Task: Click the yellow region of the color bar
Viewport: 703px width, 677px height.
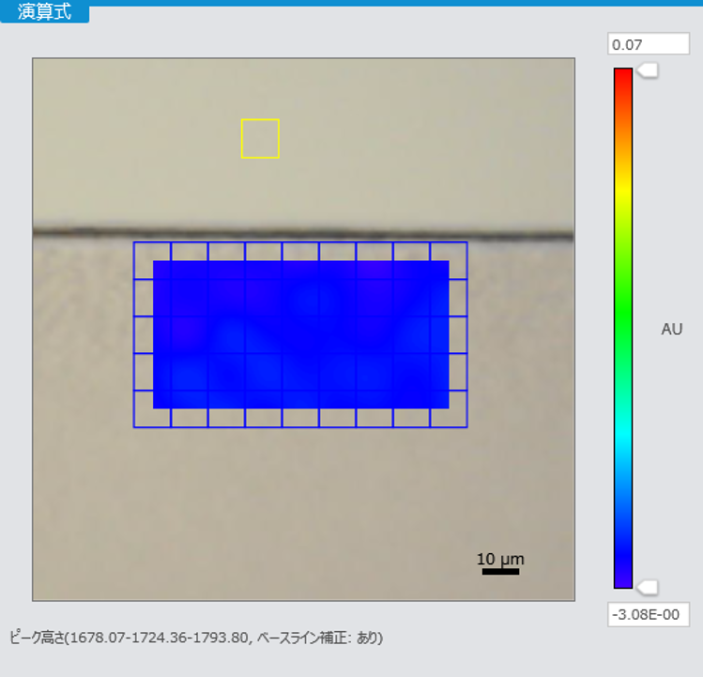Action: click(623, 197)
